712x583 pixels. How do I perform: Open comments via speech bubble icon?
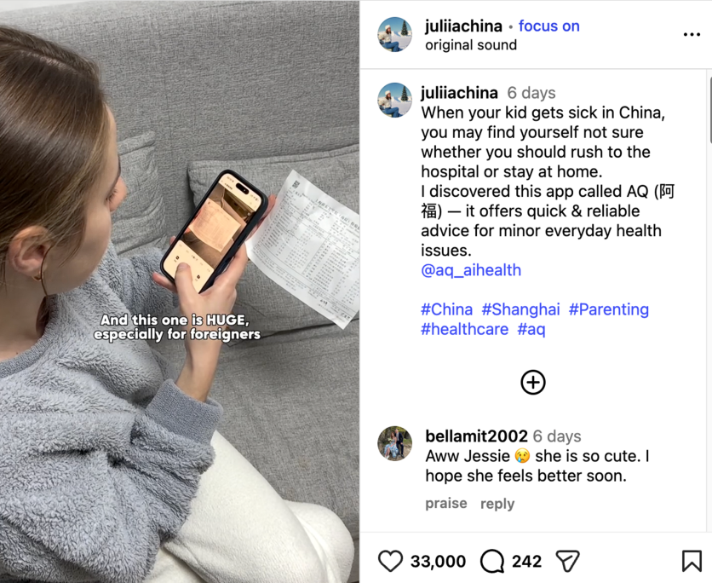coord(492,561)
